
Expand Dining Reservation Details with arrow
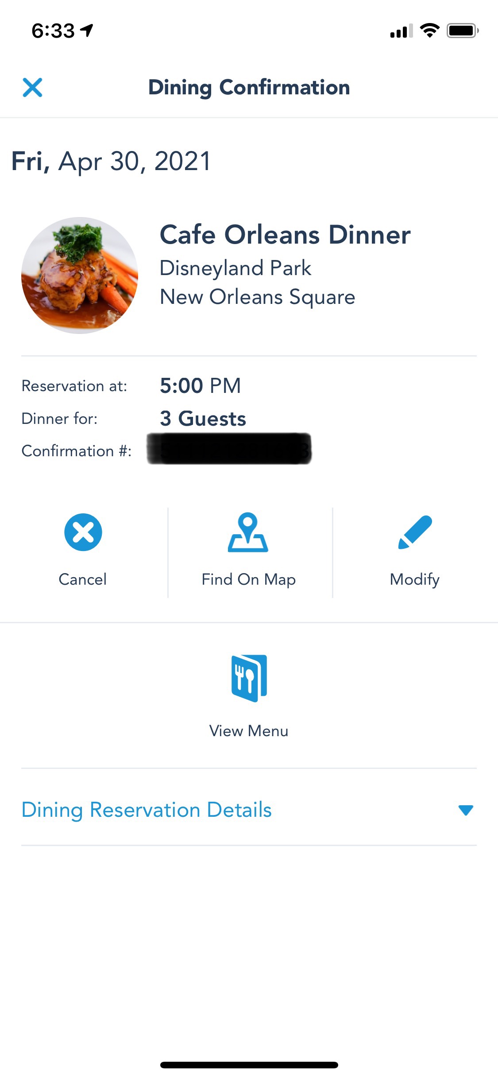click(x=466, y=810)
